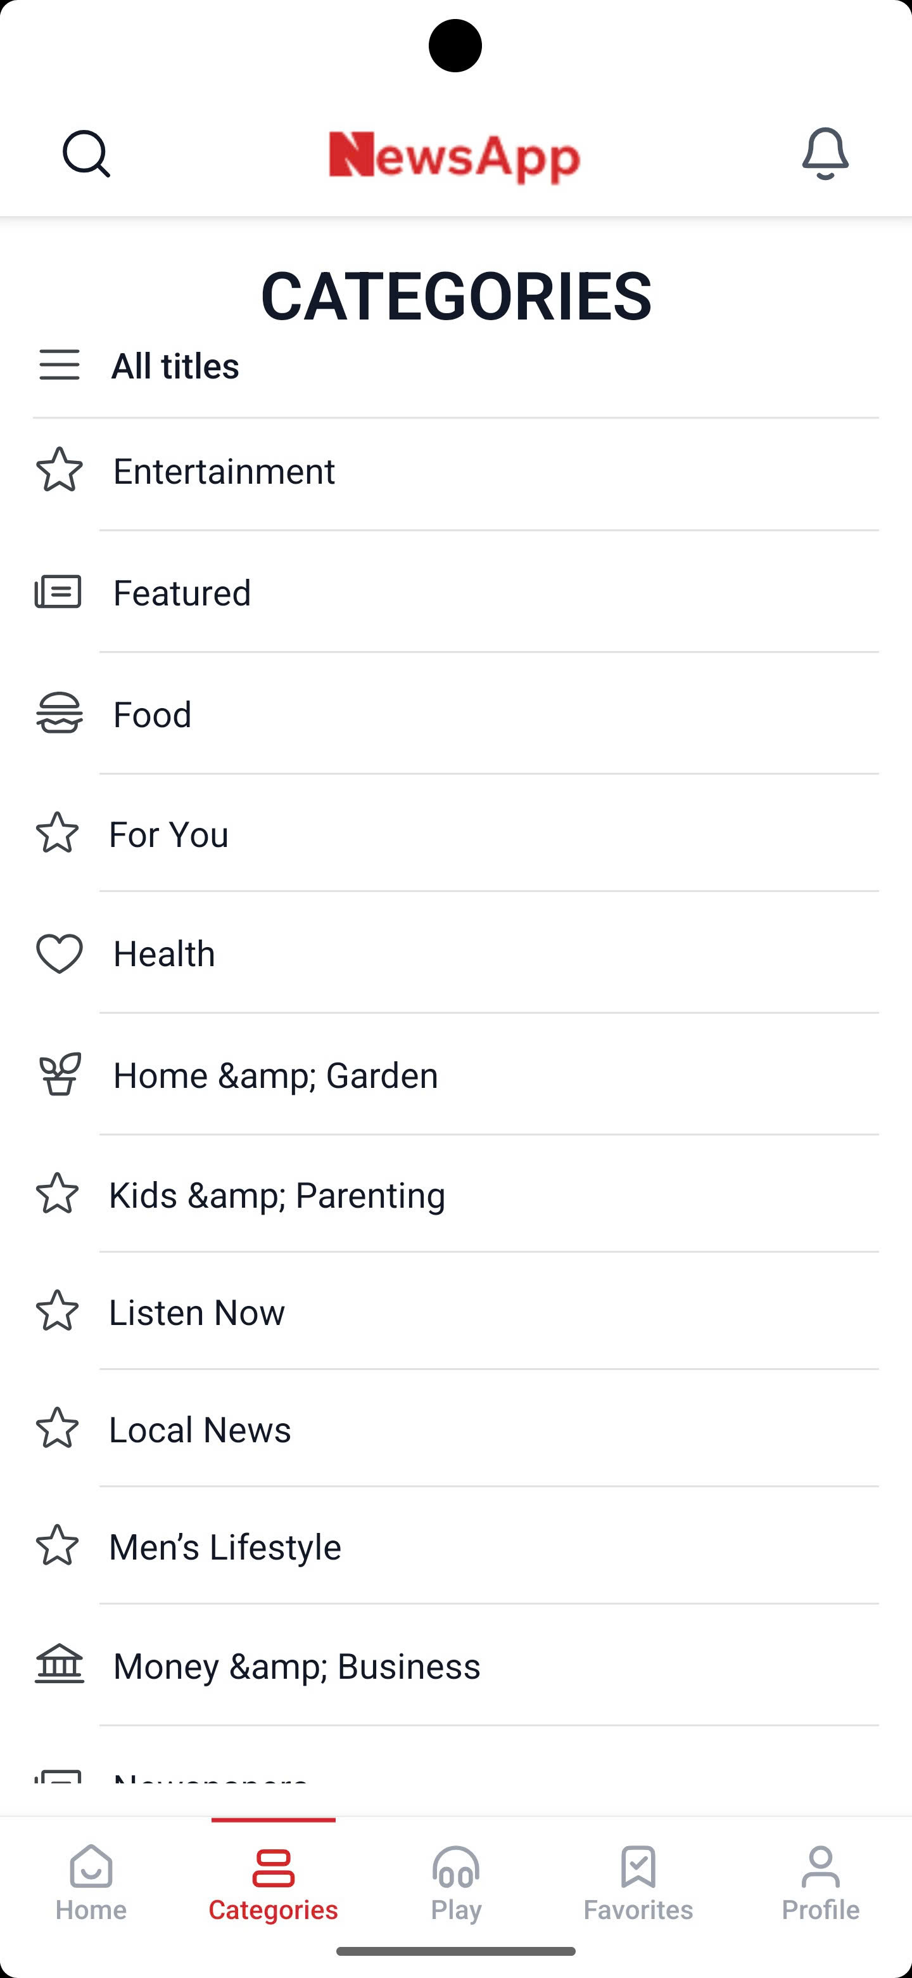Click the All titles hamburger icon

coord(59,365)
